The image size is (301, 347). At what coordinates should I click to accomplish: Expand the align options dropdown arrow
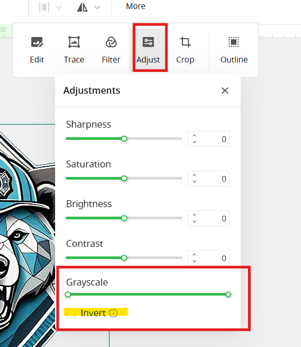(59, 7)
